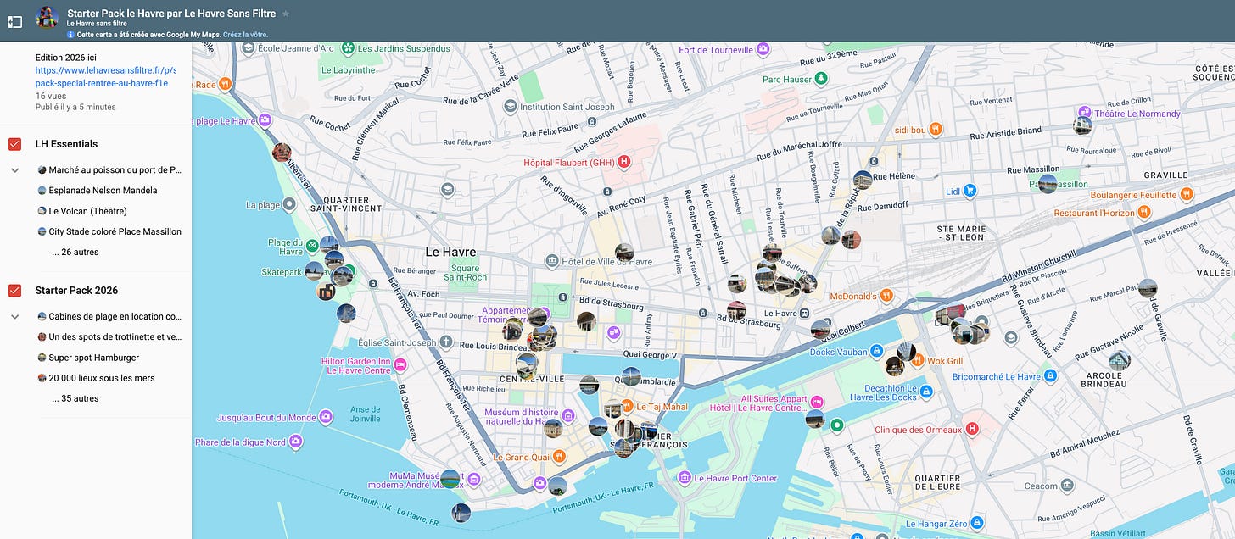This screenshot has width=1235, height=539.
Task: Open the lehavresansfiltre.fr Edition 2026 link
Action: point(106,77)
